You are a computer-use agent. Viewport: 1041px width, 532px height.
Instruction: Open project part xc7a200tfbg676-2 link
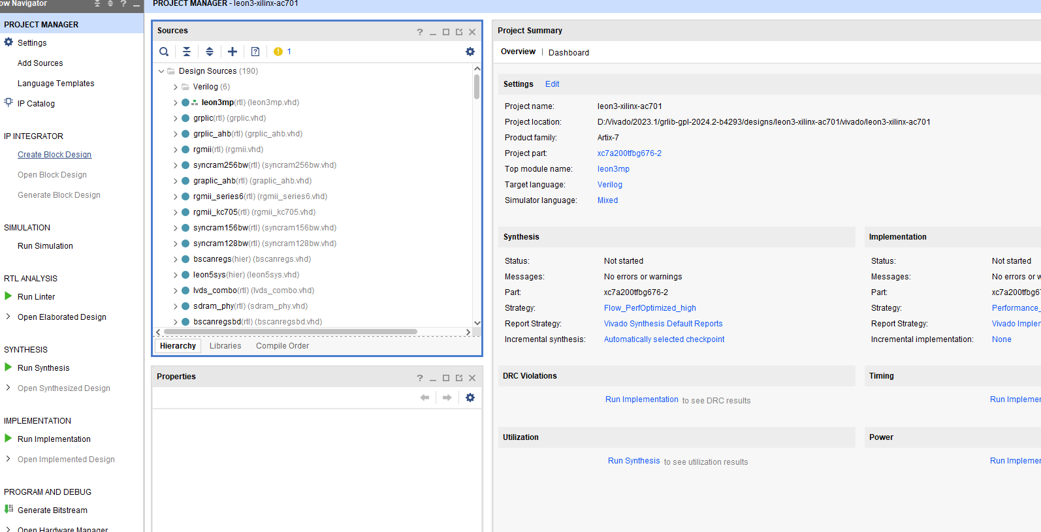point(630,153)
